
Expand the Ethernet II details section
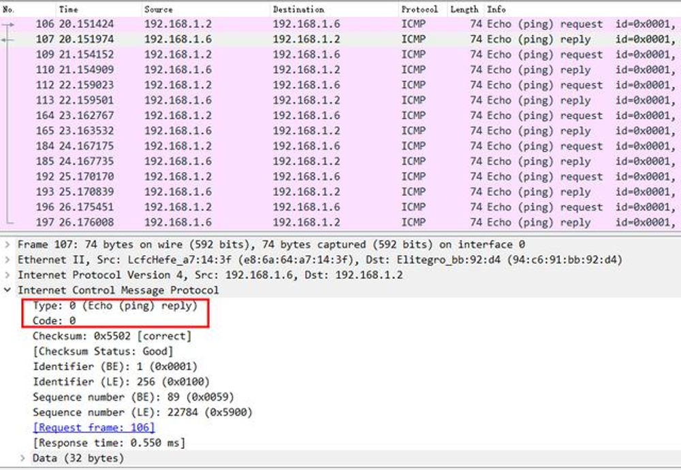coord(7,260)
